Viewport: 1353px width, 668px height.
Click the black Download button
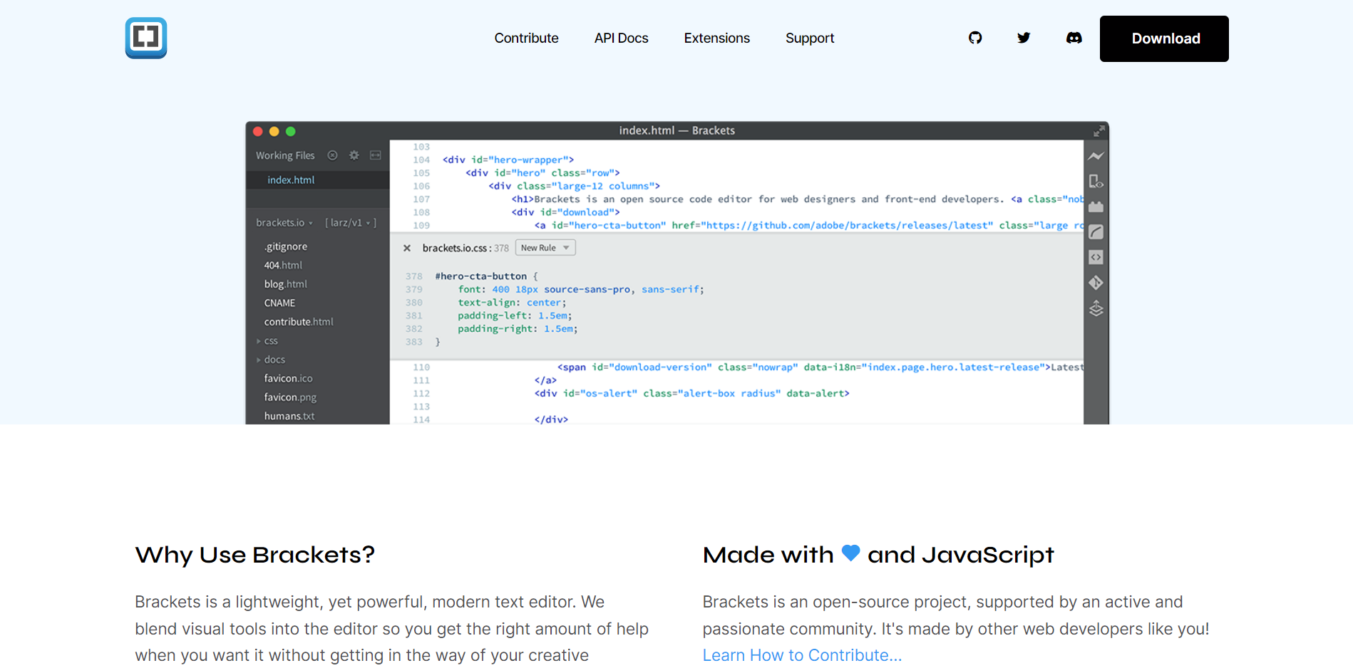[x=1164, y=38]
